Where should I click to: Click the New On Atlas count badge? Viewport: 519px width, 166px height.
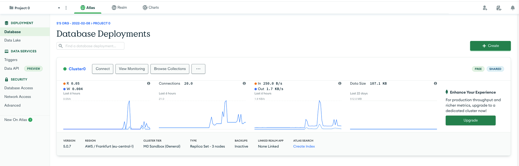click(30, 120)
